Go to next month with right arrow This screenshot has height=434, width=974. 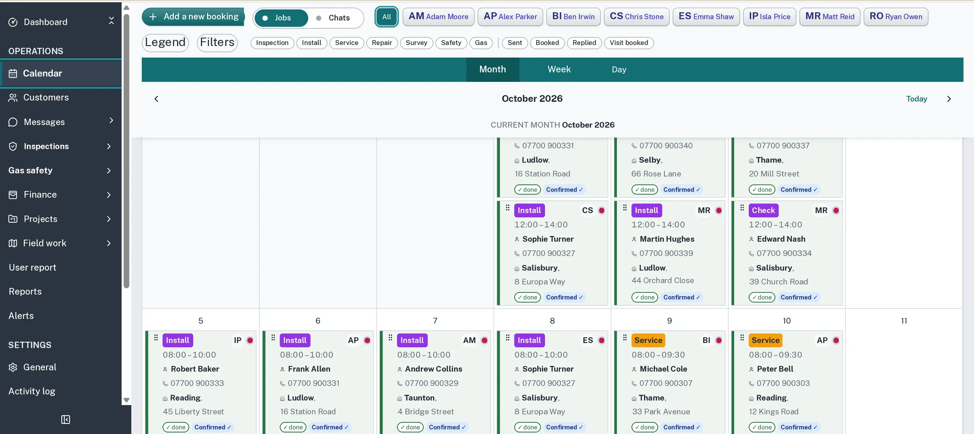click(949, 99)
